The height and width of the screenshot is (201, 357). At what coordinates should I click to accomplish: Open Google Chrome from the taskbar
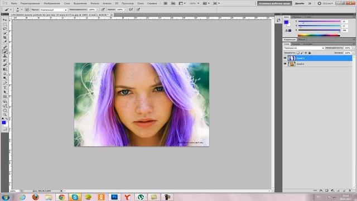click(x=62, y=197)
